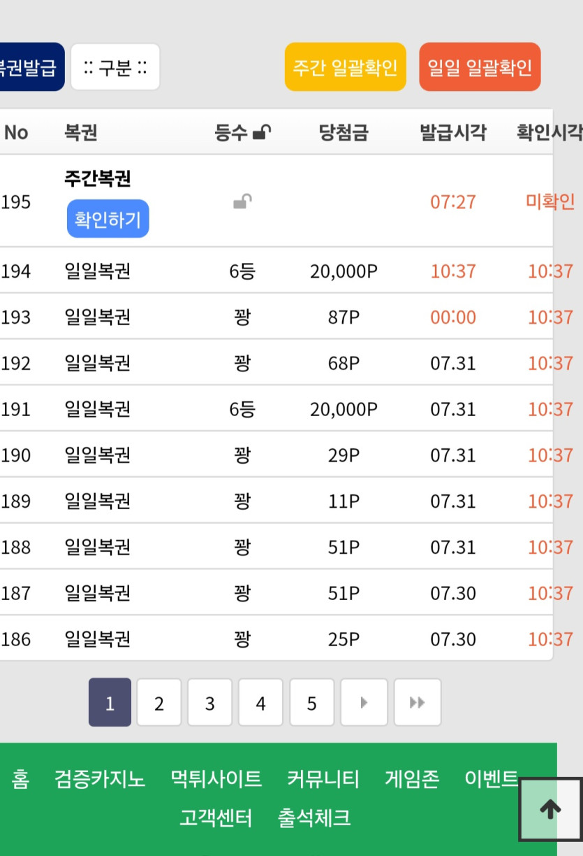Click the No column header
The width and height of the screenshot is (583, 856).
[x=16, y=132]
